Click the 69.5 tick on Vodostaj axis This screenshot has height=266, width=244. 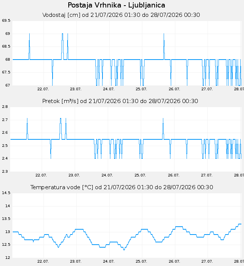(6, 21)
